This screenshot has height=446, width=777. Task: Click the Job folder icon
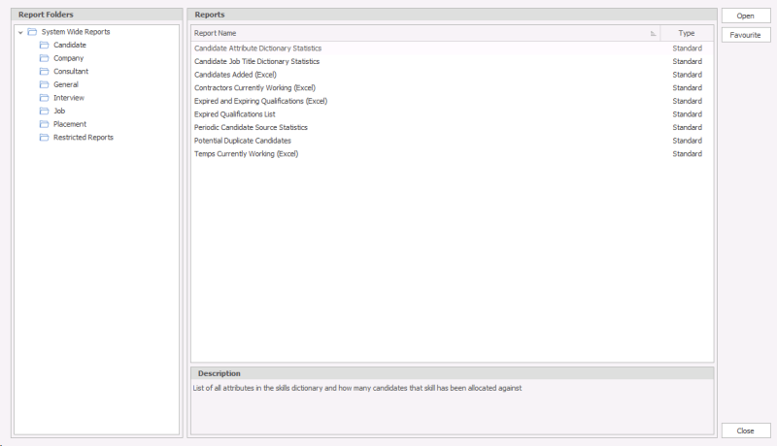[x=44, y=111]
